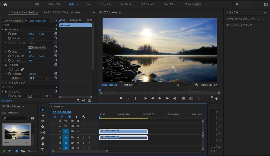Solo audio track A2
This screenshot has height=156, width=270.
click(x=84, y=143)
